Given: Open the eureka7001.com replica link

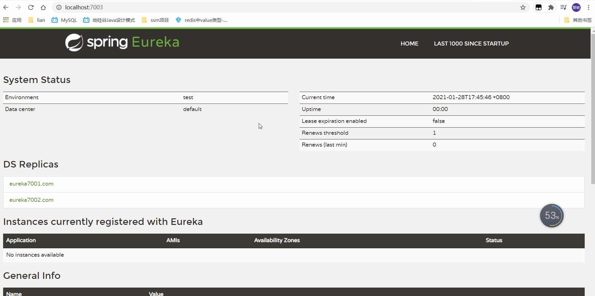Looking at the screenshot, I should click(x=31, y=184).
